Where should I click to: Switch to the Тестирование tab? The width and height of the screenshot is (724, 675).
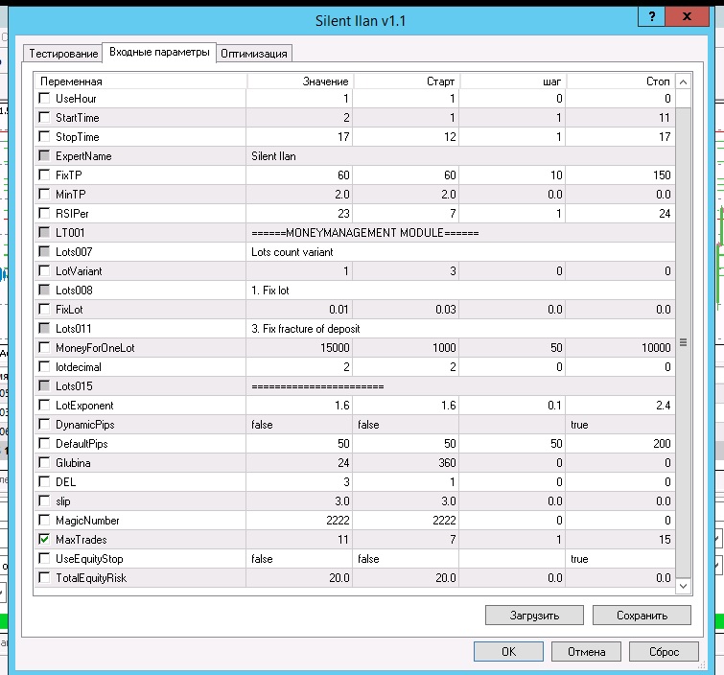click(63, 54)
